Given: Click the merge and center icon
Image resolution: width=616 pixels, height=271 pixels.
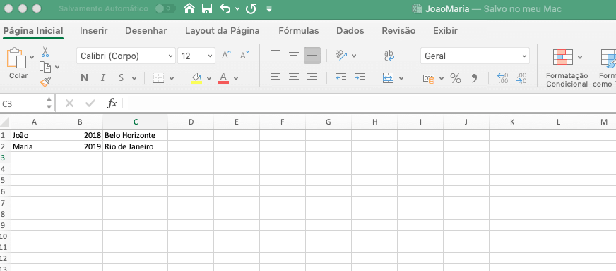Looking at the screenshot, I should (x=388, y=78).
